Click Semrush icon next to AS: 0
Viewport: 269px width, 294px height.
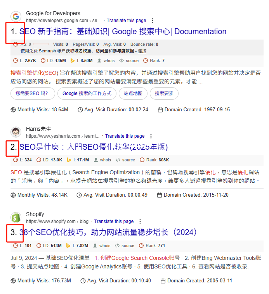(x=16, y=44)
